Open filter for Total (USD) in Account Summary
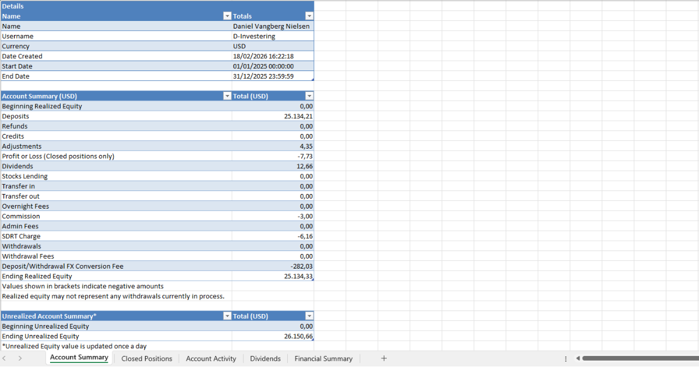 tap(309, 96)
